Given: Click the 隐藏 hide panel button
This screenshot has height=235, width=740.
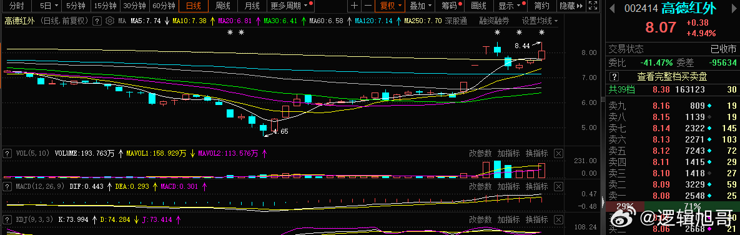Looking at the screenshot, I should coord(571,6).
